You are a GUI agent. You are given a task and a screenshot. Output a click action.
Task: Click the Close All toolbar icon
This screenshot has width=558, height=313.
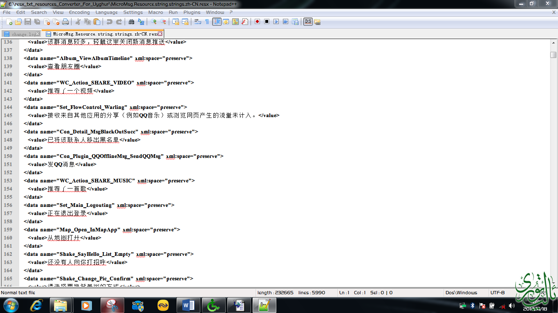(x=56, y=22)
